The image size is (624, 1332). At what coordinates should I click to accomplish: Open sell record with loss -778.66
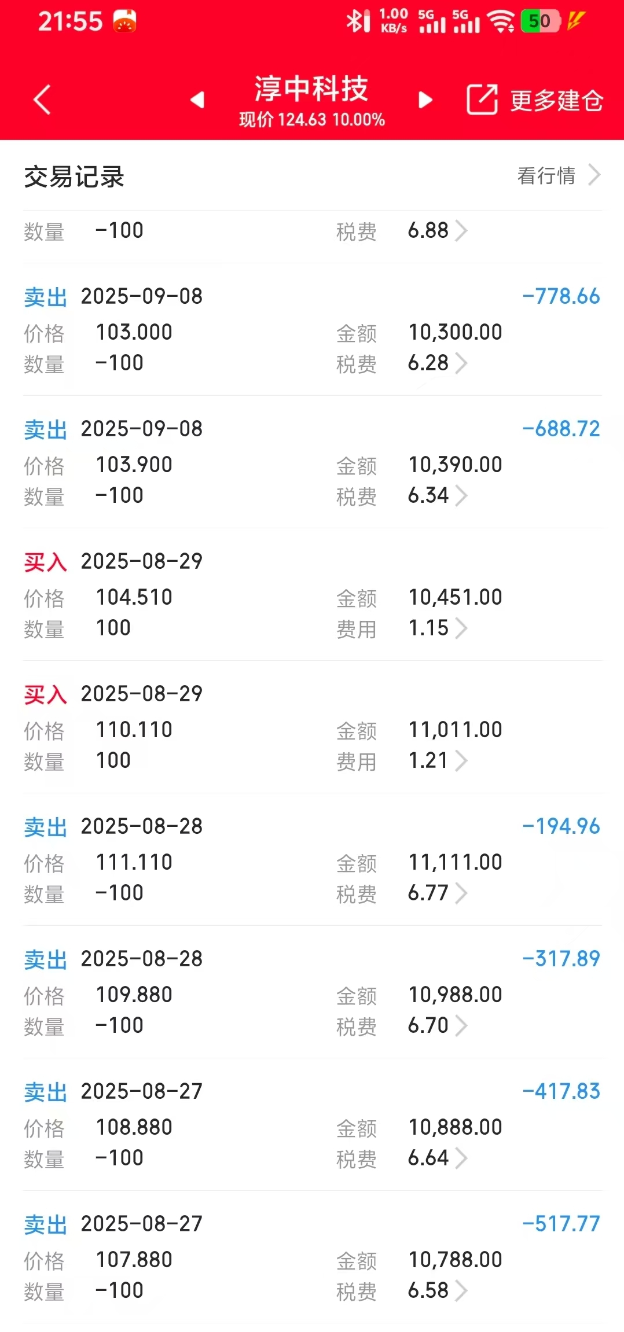pos(312,330)
